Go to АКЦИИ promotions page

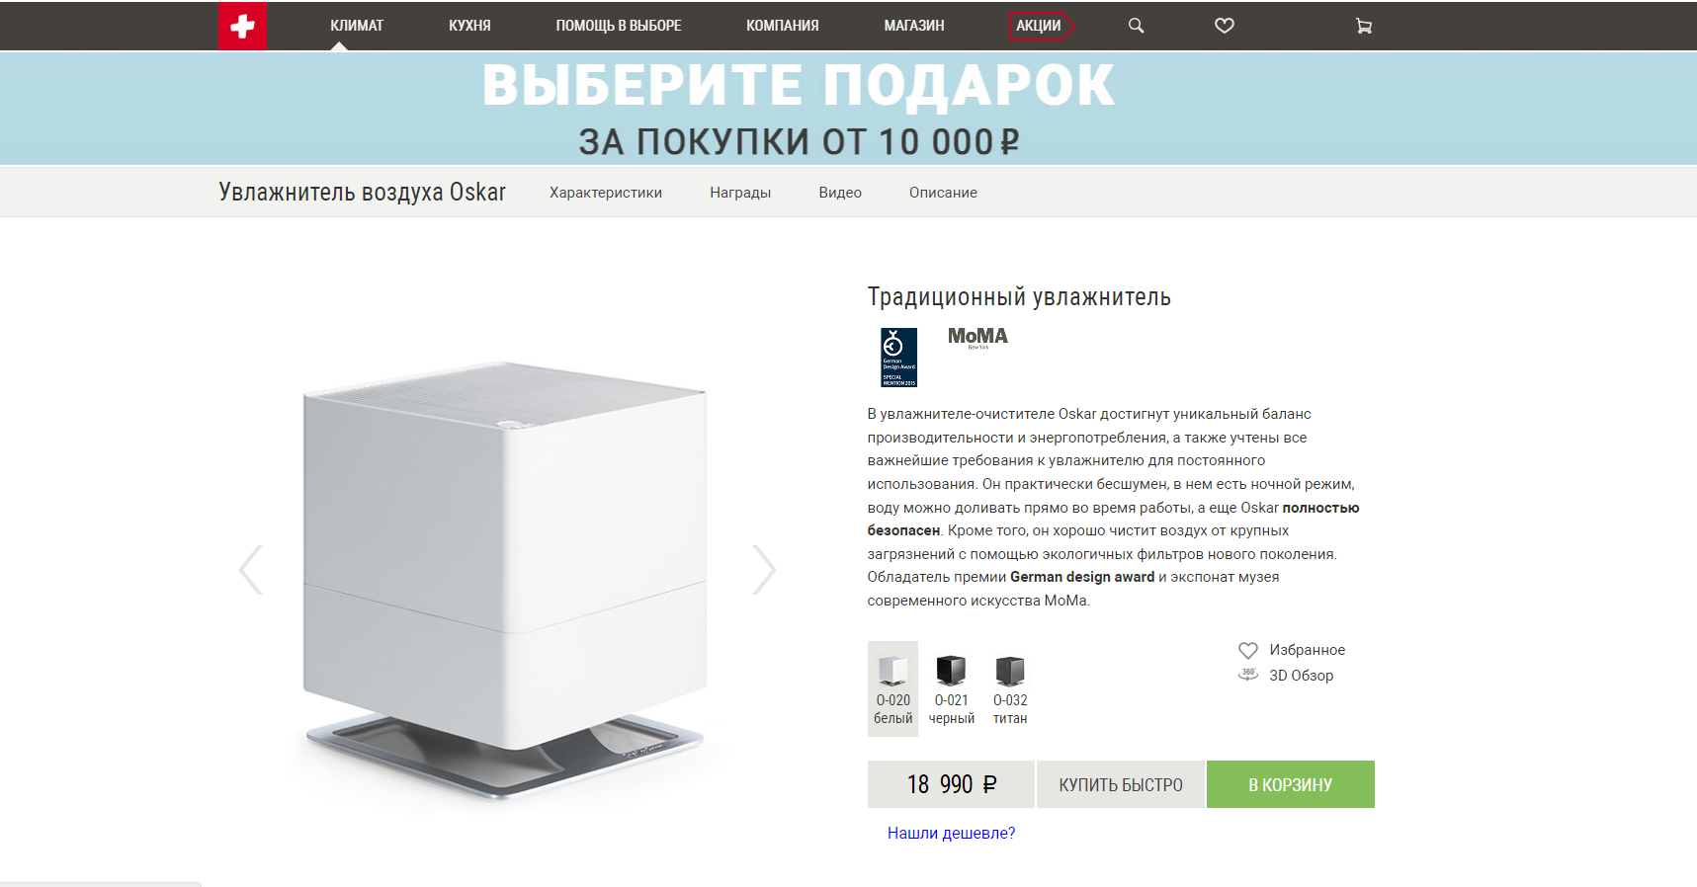1040,26
